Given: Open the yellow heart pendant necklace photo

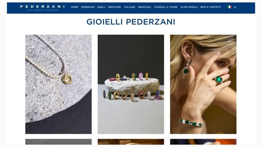Looking at the screenshot, I should tap(59, 84).
